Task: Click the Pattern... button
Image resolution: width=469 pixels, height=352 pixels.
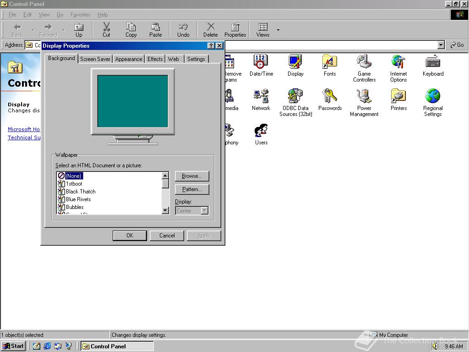Action: [x=192, y=189]
